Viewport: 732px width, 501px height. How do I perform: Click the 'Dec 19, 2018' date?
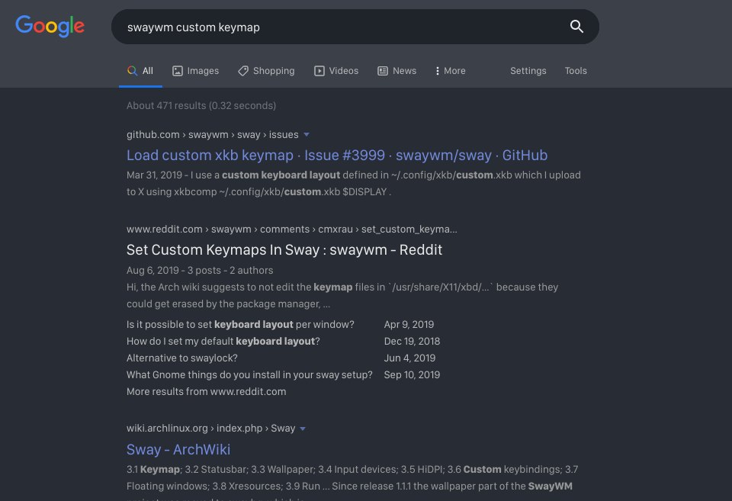point(413,342)
